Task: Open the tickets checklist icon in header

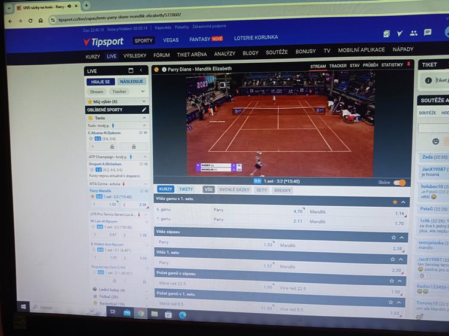Action: tap(386, 34)
